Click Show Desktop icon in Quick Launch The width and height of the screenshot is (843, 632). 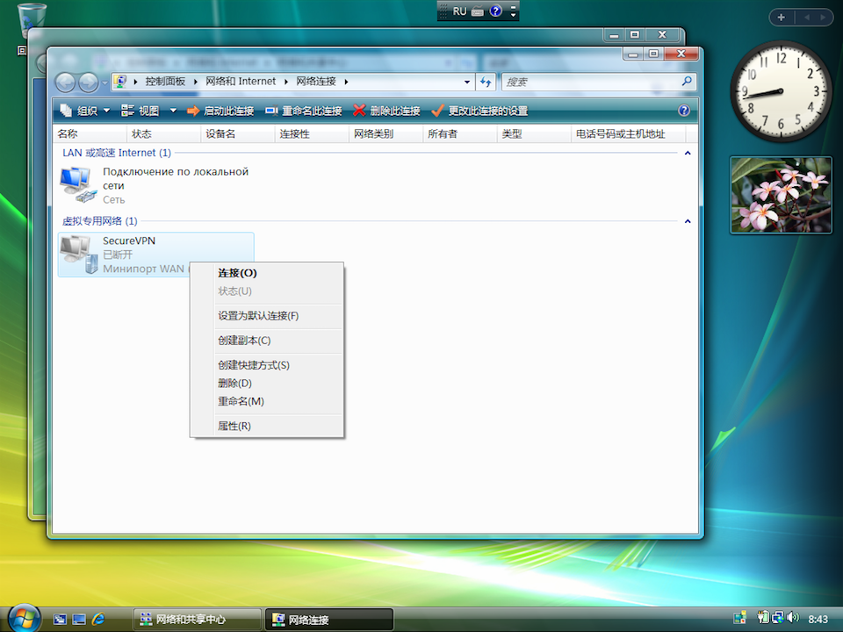pyautogui.click(x=60, y=619)
